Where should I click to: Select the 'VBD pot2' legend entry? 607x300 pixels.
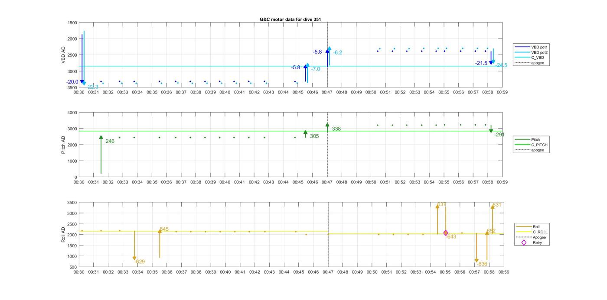point(532,52)
